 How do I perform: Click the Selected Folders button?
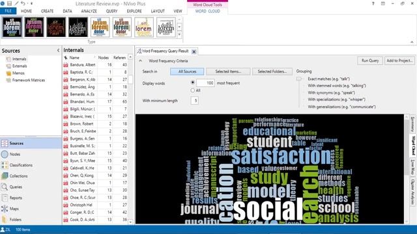(x=272, y=71)
